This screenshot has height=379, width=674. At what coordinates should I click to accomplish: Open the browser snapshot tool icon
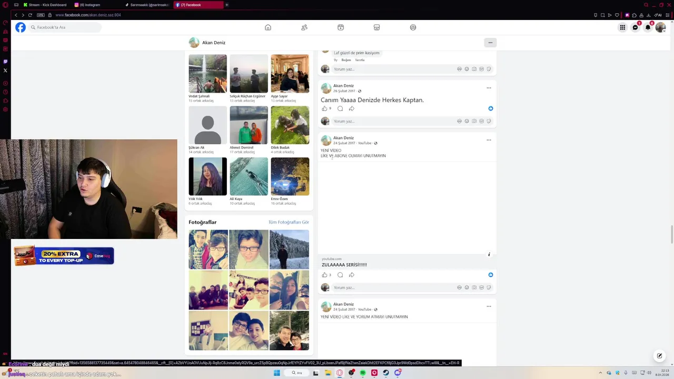[603, 15]
